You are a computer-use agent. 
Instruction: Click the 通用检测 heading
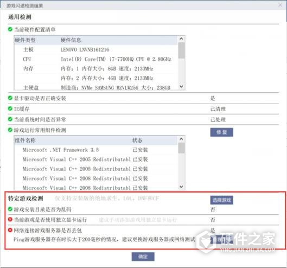point(20,17)
